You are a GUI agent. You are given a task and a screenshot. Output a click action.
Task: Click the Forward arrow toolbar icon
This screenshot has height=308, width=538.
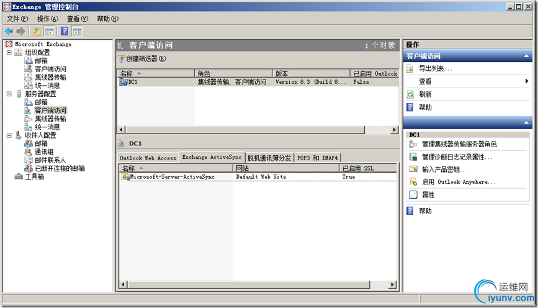[x=21, y=32]
